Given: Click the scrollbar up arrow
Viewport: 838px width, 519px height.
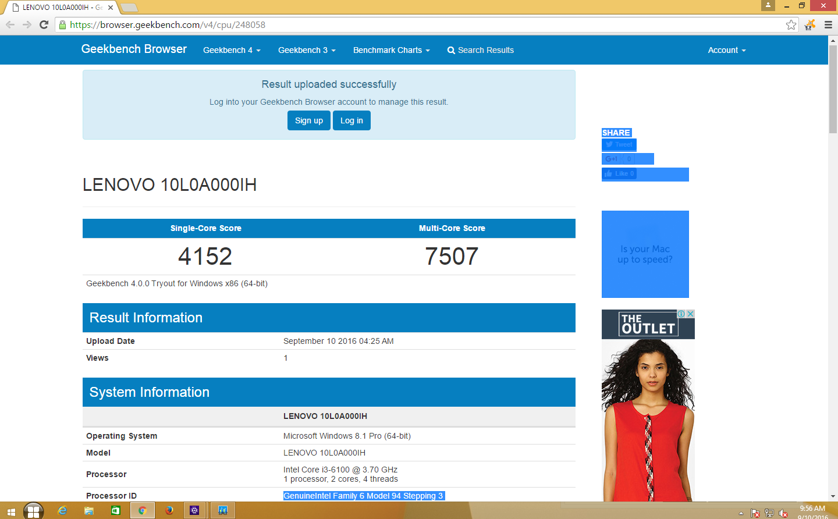Looking at the screenshot, I should 833,40.
